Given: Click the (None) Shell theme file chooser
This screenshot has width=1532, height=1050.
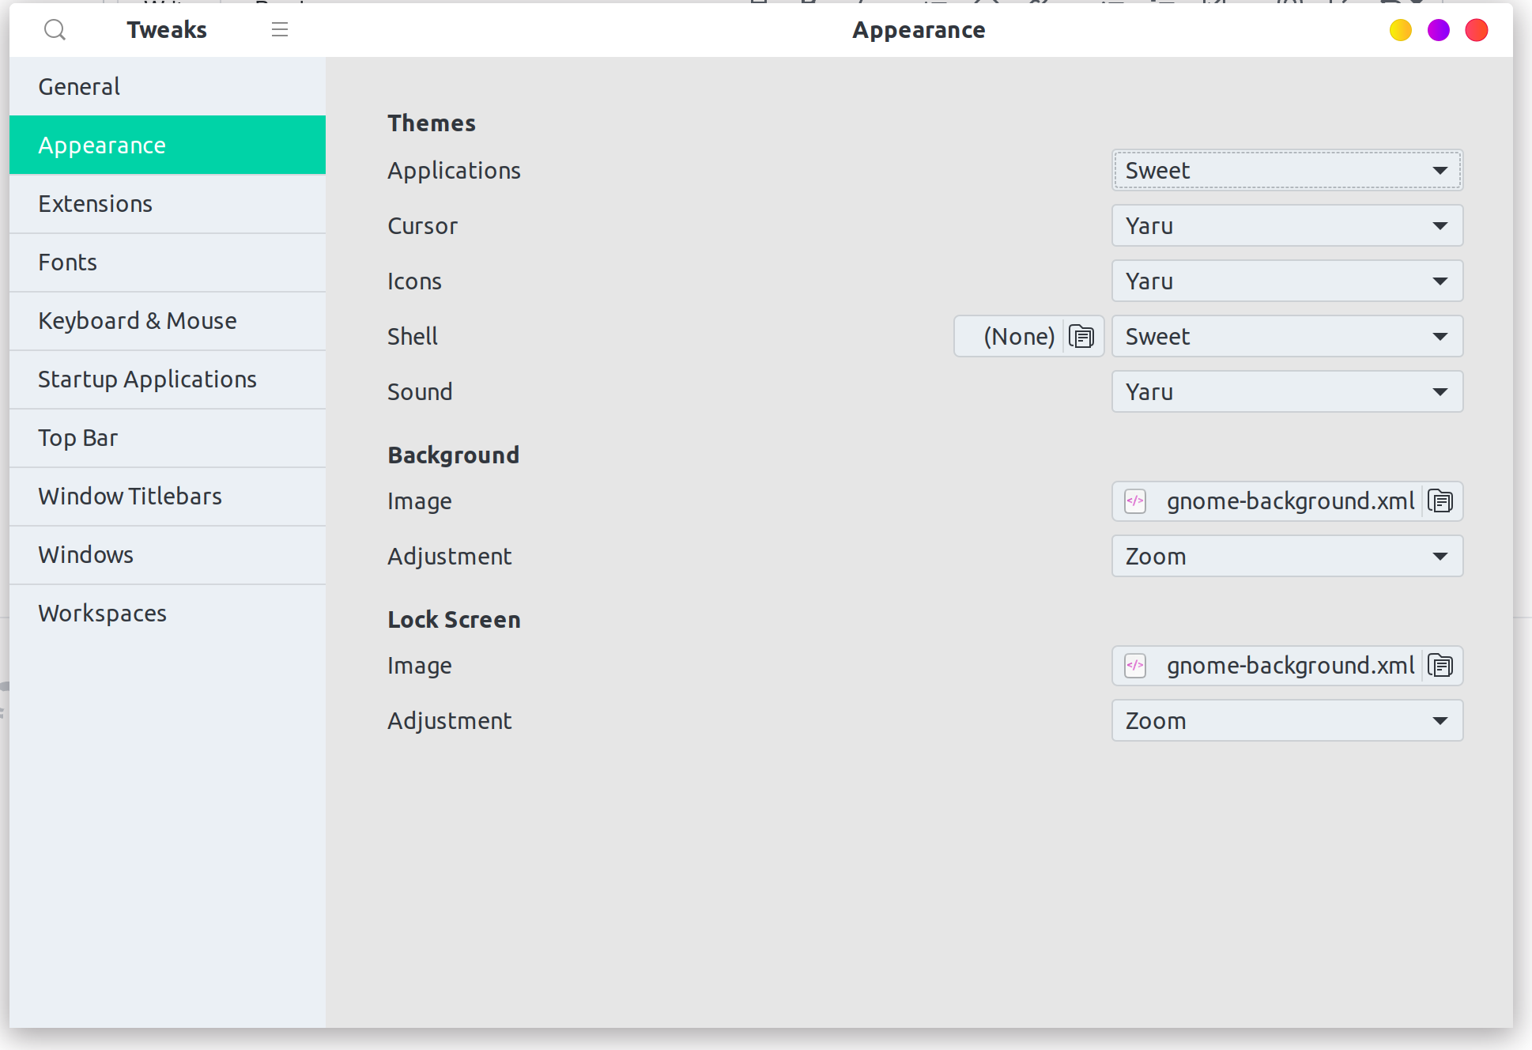Looking at the screenshot, I should pyautogui.click(x=1018, y=336).
